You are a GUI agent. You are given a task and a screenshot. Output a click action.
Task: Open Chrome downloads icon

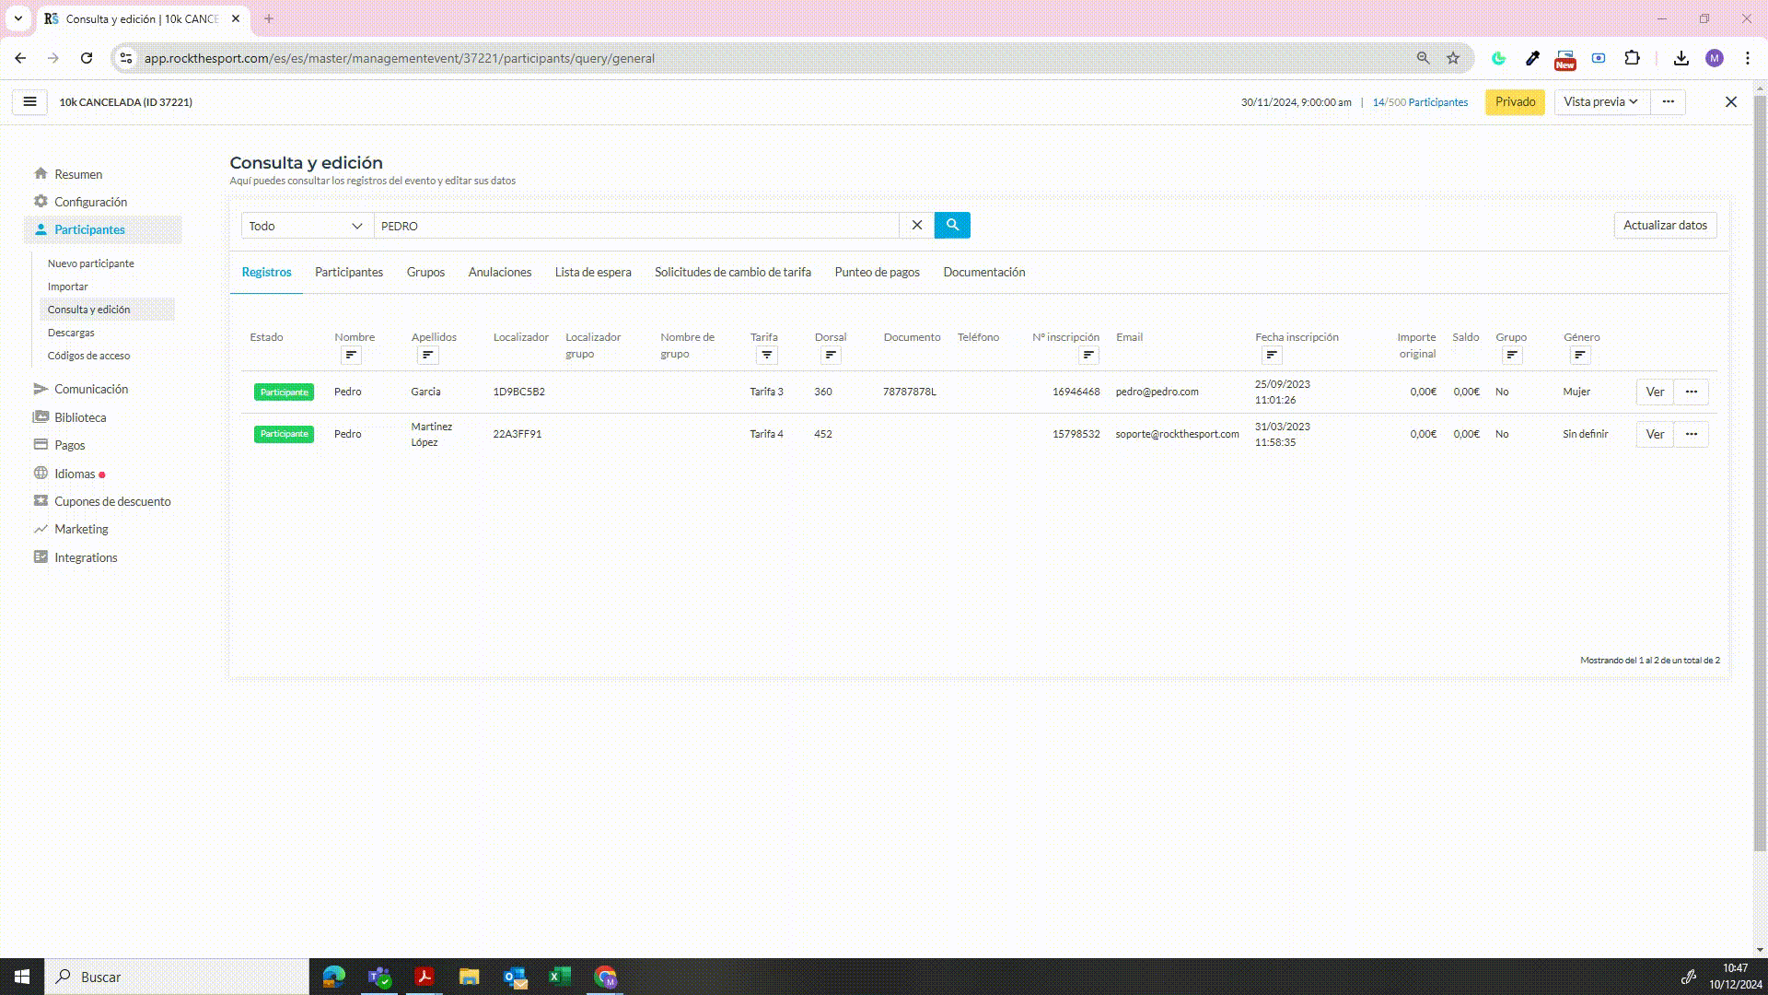(1681, 58)
